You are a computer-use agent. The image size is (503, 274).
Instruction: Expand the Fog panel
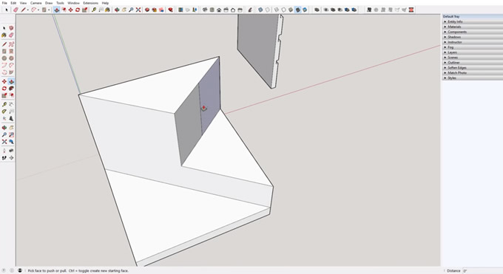(x=472, y=47)
